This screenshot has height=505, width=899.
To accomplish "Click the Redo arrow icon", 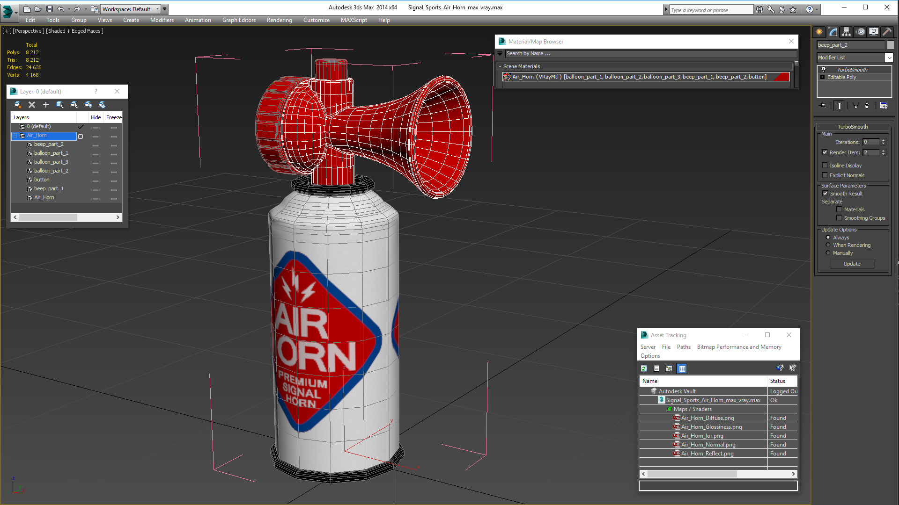I will pyautogui.click(x=77, y=9).
